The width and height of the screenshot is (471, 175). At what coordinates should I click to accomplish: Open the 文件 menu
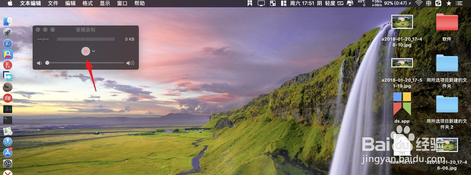(53, 3)
